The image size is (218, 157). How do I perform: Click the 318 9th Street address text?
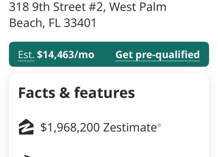click(48, 7)
